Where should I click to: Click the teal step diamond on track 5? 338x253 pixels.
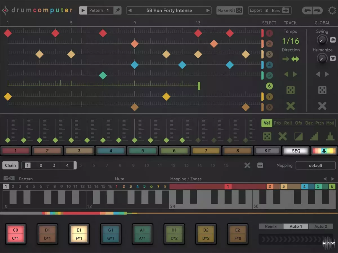pos(103,76)
